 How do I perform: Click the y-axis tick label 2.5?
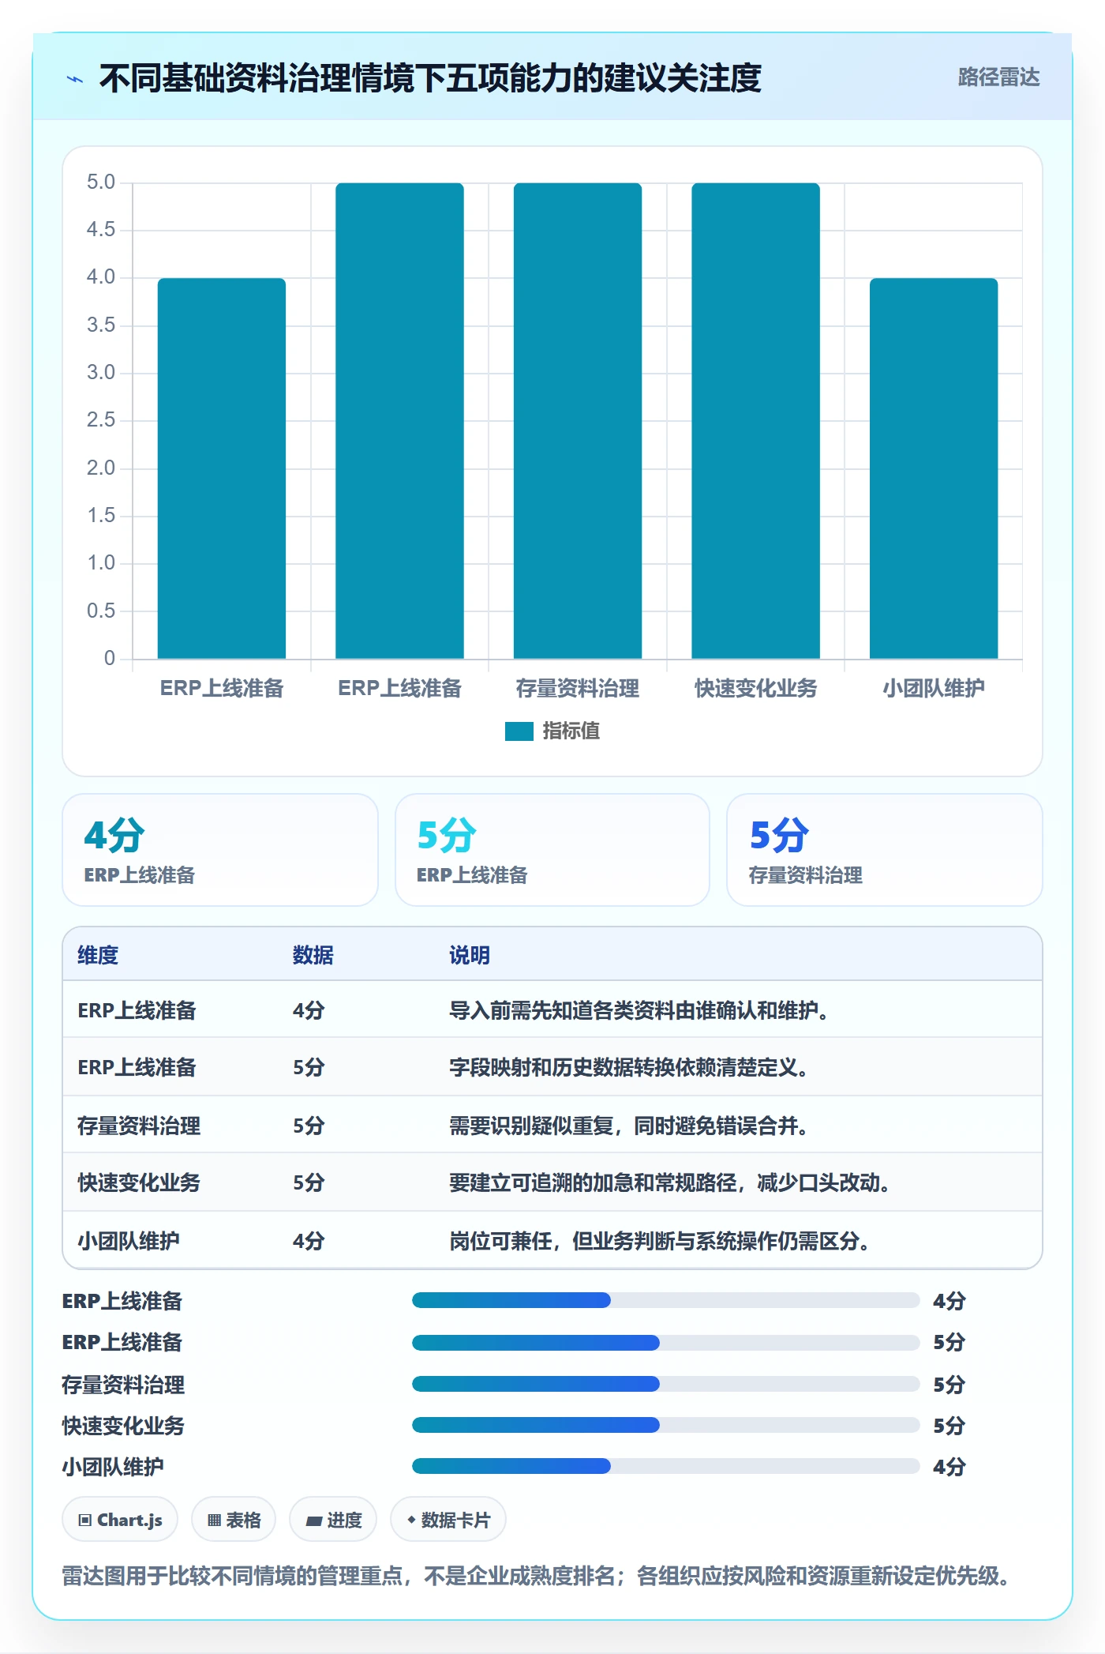coord(101,420)
